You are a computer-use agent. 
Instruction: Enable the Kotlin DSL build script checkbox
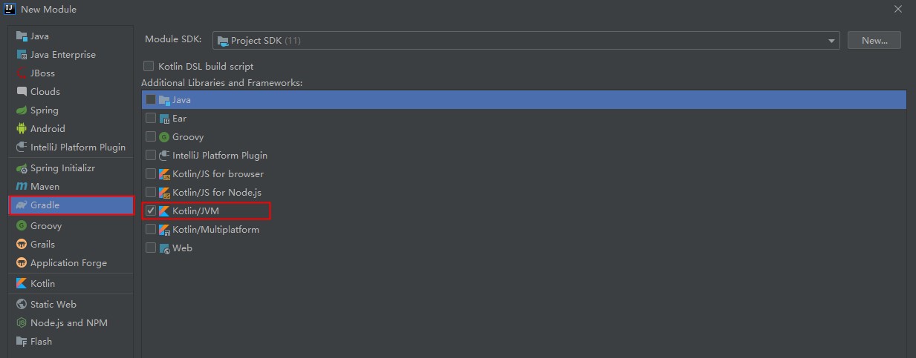(x=149, y=67)
